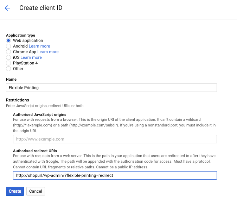Open the Learn more link beside iOS
The height and width of the screenshot is (199, 237).
(x=31, y=57)
